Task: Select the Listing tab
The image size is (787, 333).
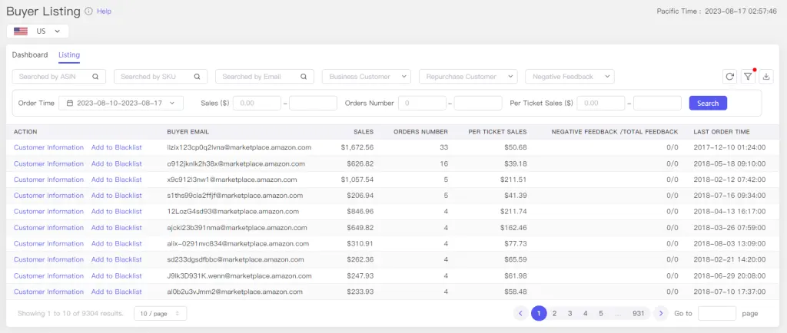Action: (x=69, y=55)
